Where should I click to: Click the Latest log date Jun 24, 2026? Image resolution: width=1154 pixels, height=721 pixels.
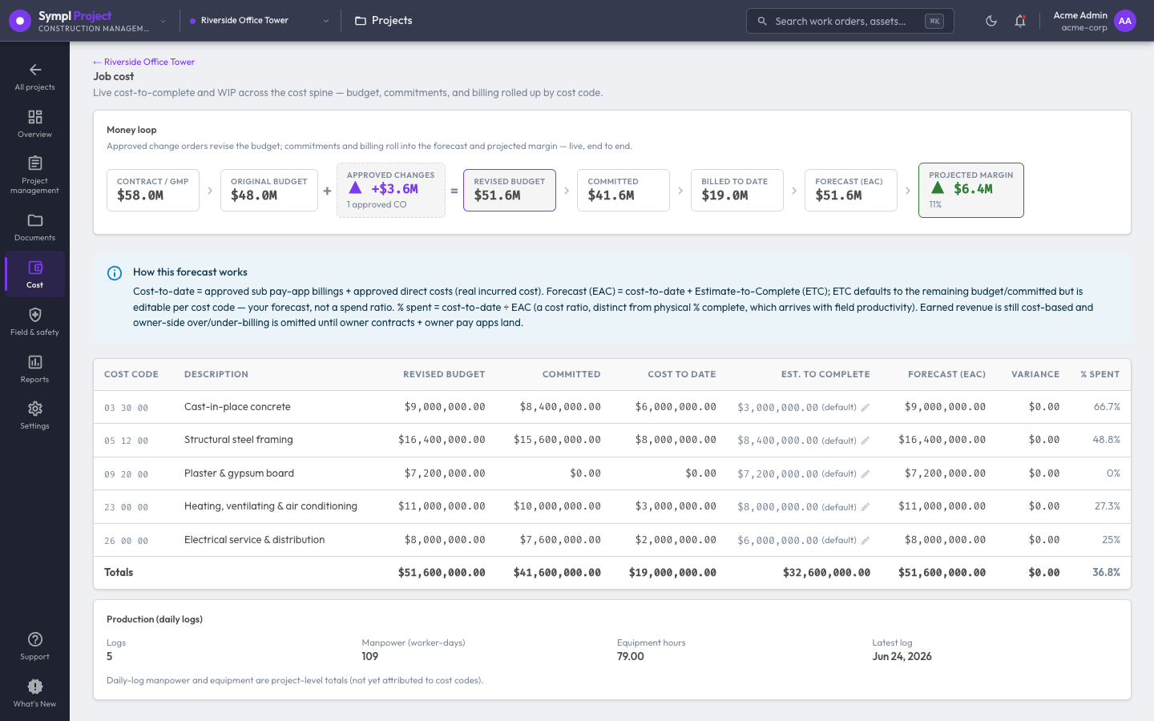click(902, 656)
